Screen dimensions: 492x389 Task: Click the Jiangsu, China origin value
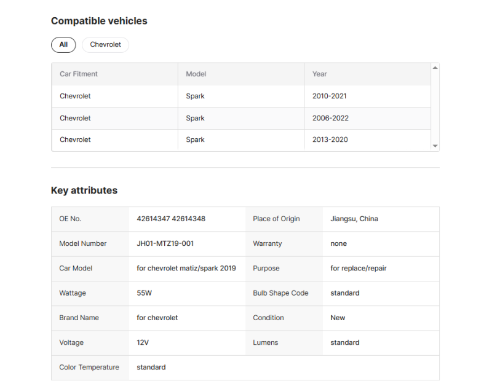click(354, 219)
